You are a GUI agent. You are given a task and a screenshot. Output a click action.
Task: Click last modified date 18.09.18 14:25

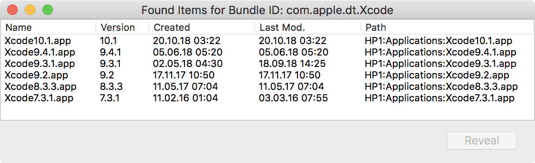293,64
